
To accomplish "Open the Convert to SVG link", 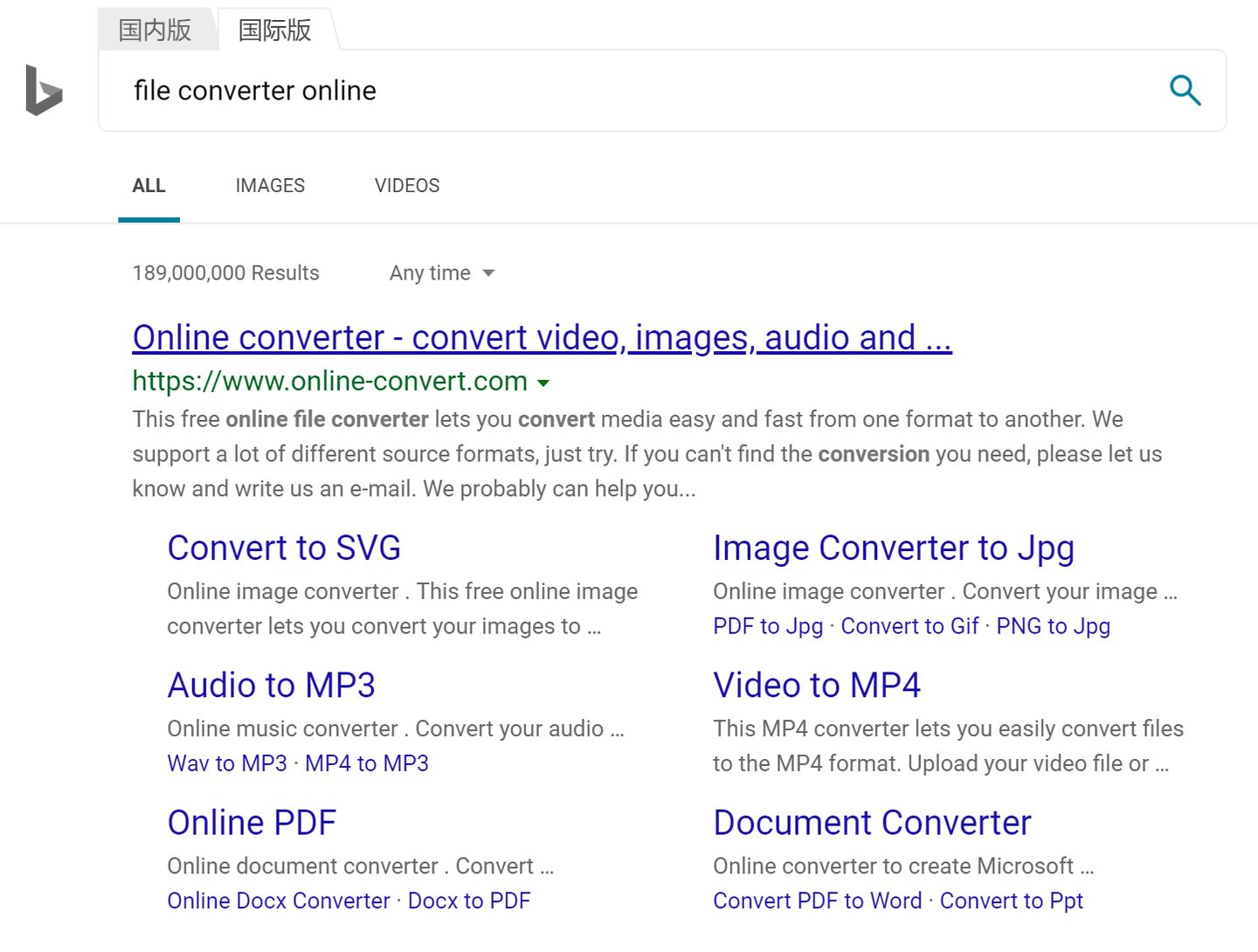I will click(284, 548).
